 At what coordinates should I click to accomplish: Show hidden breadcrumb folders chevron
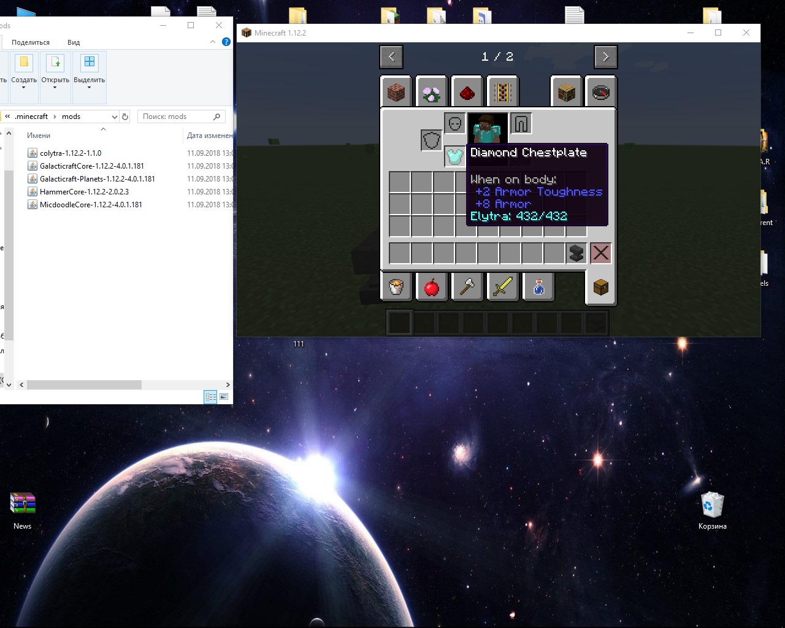pyautogui.click(x=7, y=116)
